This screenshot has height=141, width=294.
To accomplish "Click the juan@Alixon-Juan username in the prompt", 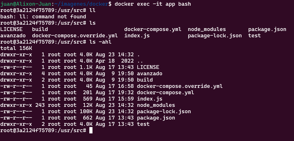I will tap(26, 4).
